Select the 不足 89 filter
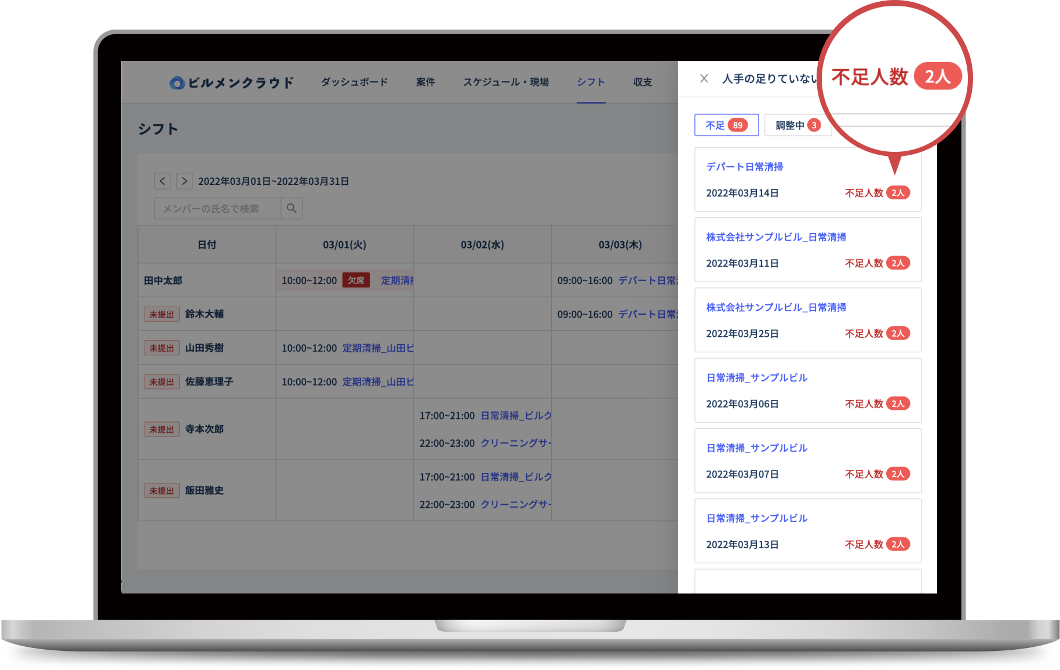 pyautogui.click(x=726, y=125)
